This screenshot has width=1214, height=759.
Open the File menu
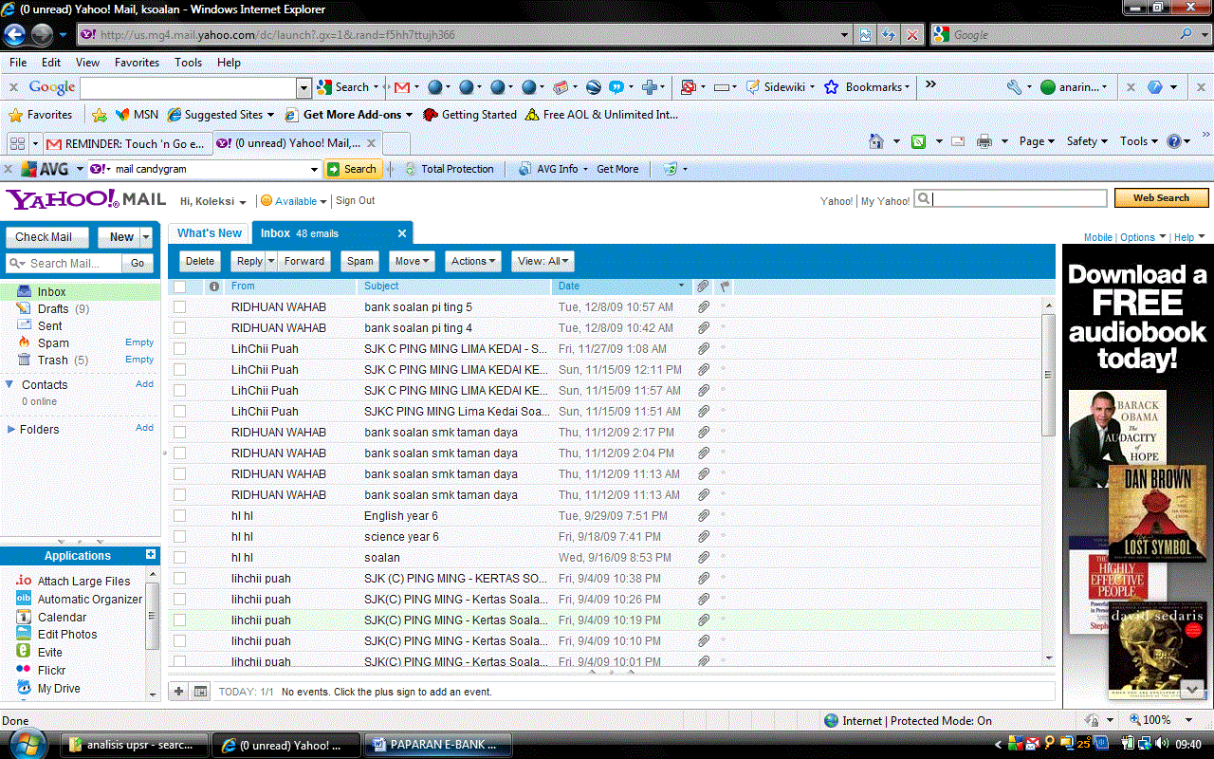(x=18, y=63)
